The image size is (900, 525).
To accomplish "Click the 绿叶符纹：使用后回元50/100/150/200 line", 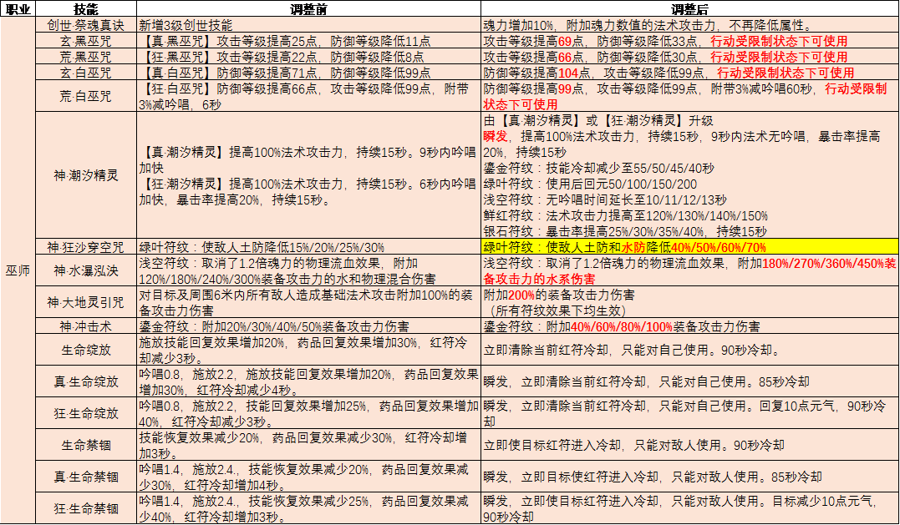I will 590,184.
